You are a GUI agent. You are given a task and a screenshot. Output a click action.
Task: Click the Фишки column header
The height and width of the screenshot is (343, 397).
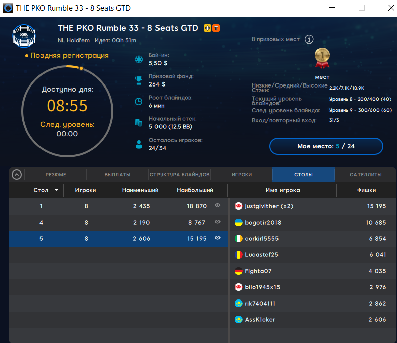[366, 190]
